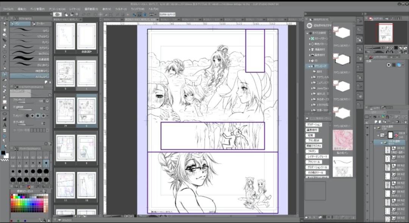Image resolution: width=409 pixels, height=223 pixels.
Task: Open page 5 thumbnail in page manager
Action: click(x=65, y=74)
